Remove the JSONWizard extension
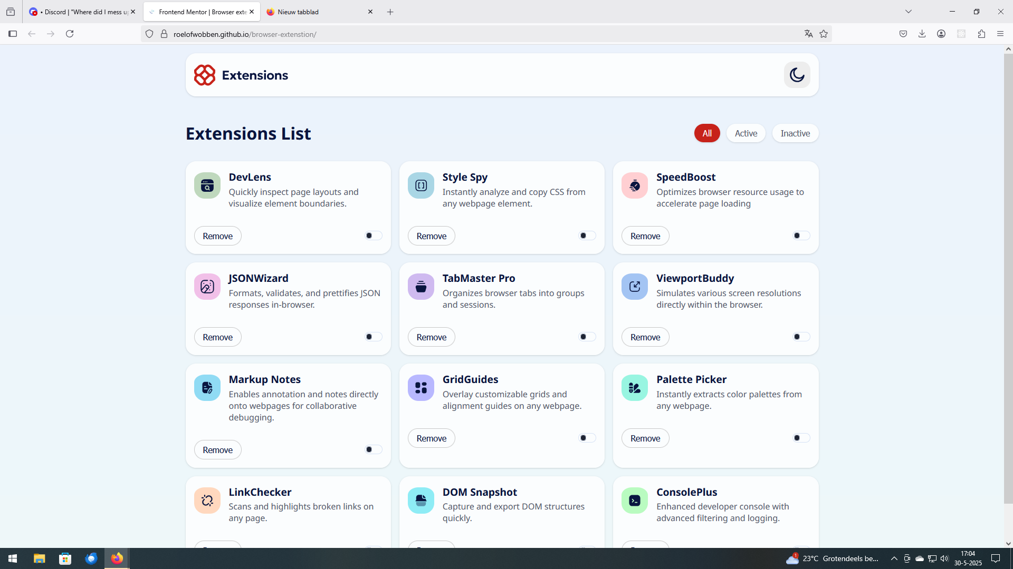 pos(217,337)
